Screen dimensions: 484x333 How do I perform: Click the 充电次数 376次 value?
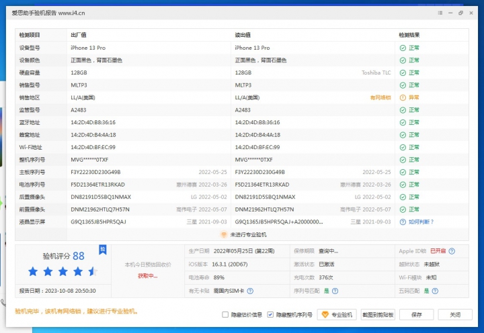pyautogui.click(x=326, y=277)
